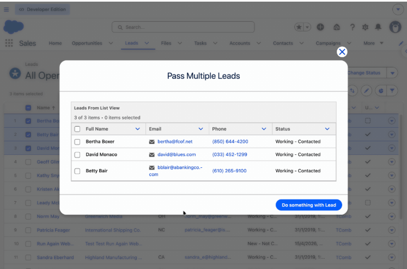Click the edit navigation pencil icon

(x=401, y=43)
